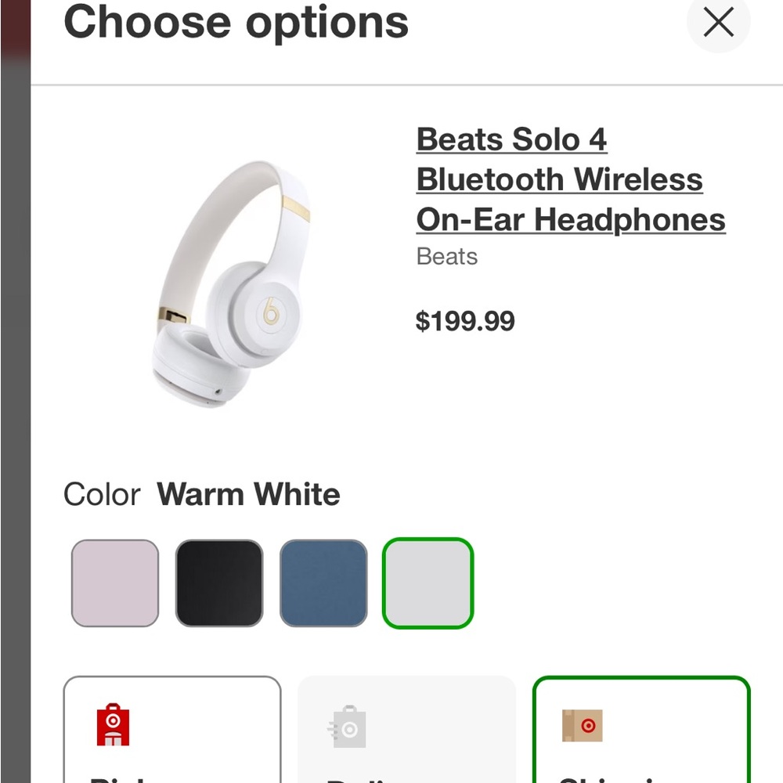The height and width of the screenshot is (783, 783).
Task: Click the Choose options heading
Action: (236, 22)
